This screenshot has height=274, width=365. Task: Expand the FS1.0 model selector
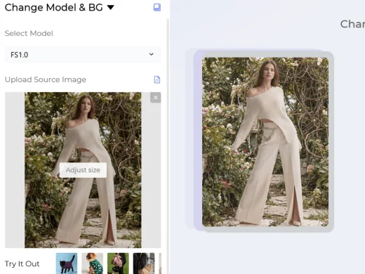click(x=83, y=55)
